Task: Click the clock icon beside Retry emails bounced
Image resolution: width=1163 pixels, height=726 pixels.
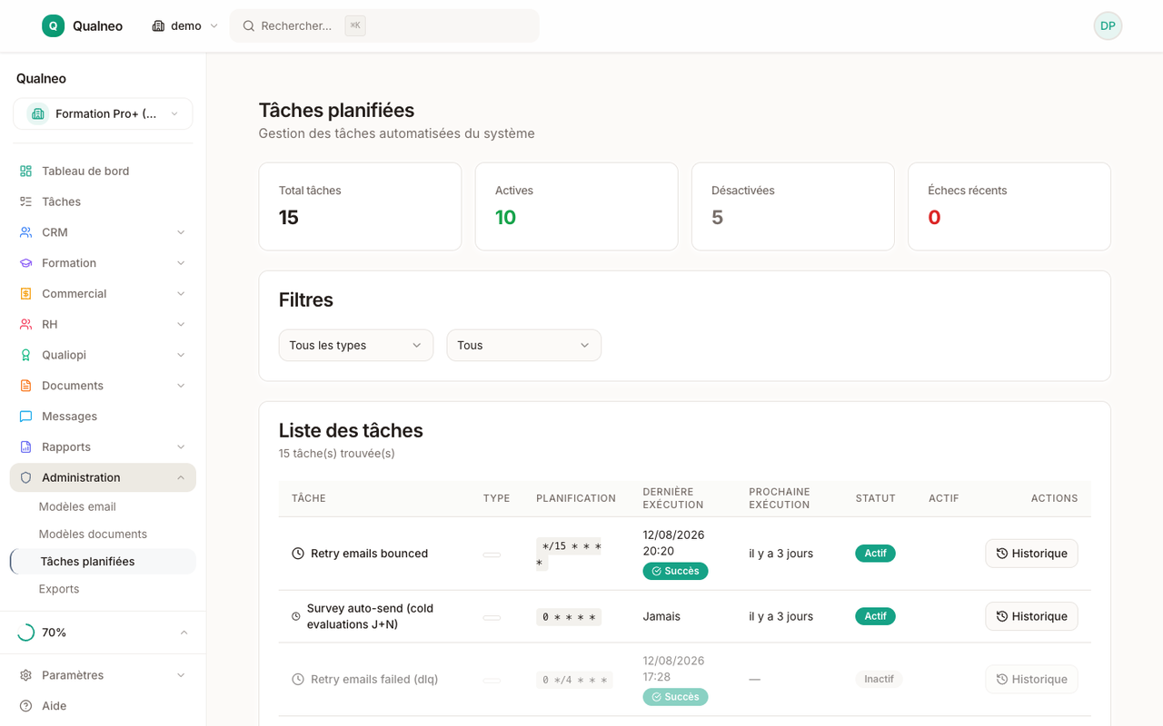Action: (x=298, y=554)
